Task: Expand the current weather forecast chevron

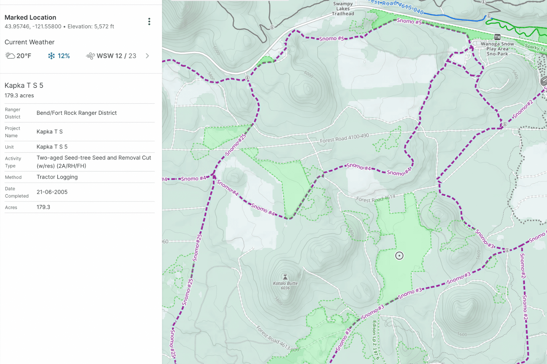Action: click(x=147, y=56)
